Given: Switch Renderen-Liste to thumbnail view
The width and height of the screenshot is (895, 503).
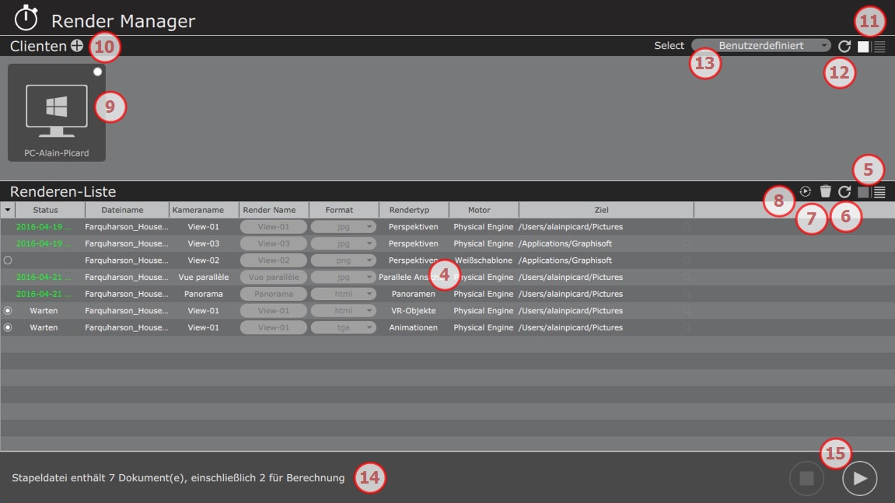Looking at the screenshot, I should (863, 190).
